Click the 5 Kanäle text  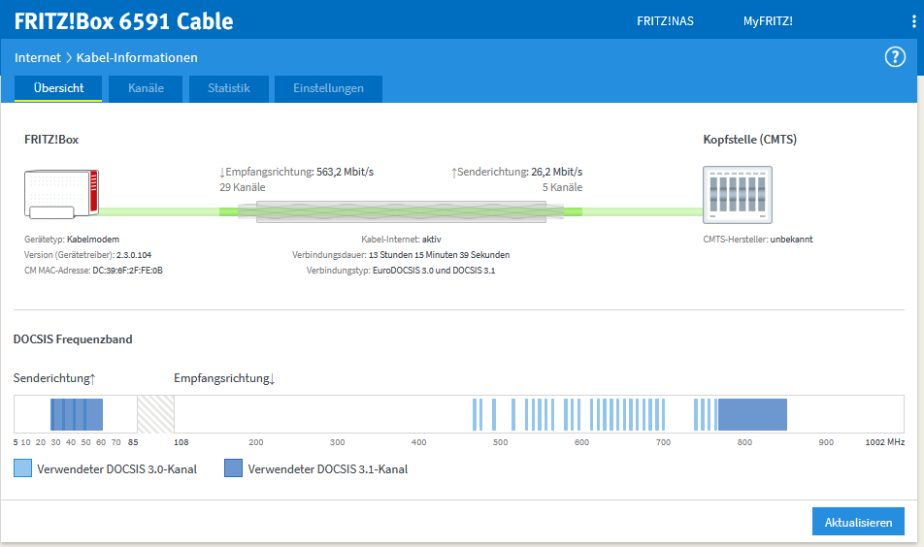[x=562, y=187]
